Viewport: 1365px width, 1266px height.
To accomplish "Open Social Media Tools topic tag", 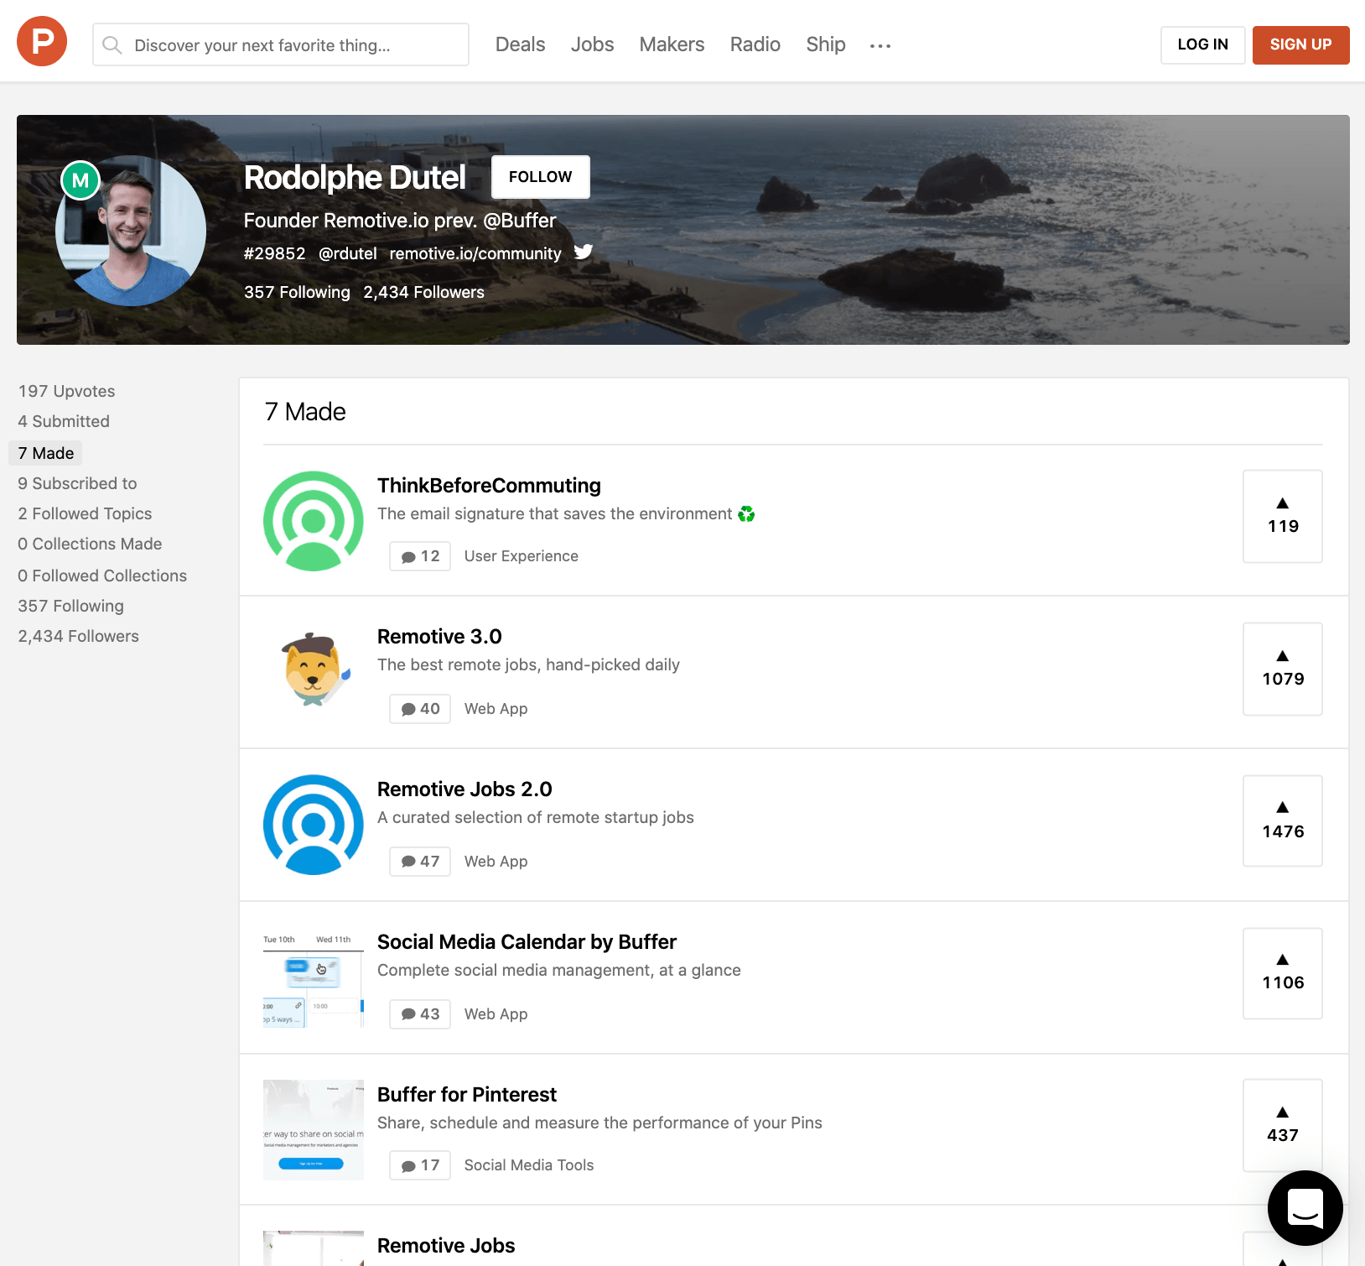I will click(x=529, y=1165).
